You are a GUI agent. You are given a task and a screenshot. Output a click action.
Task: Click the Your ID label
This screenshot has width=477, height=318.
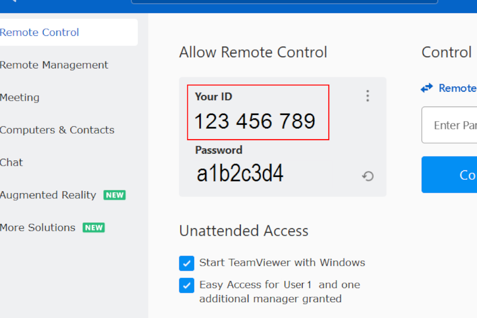click(x=213, y=96)
